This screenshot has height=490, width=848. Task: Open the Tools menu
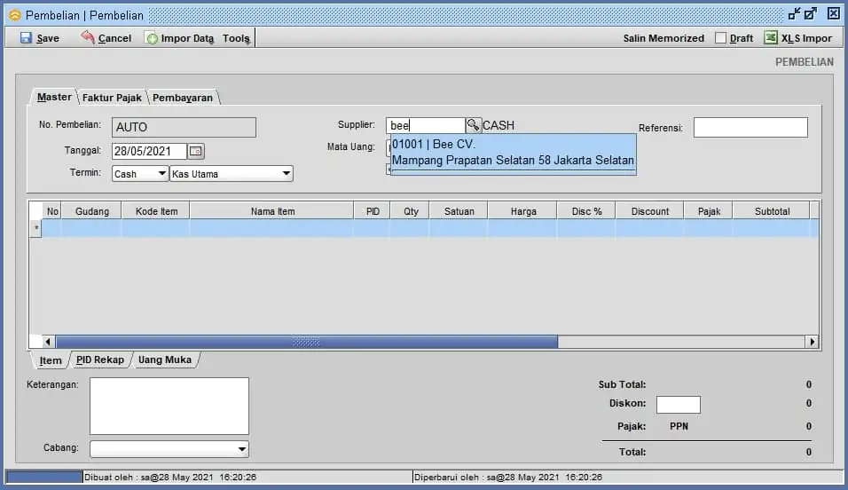(x=236, y=38)
